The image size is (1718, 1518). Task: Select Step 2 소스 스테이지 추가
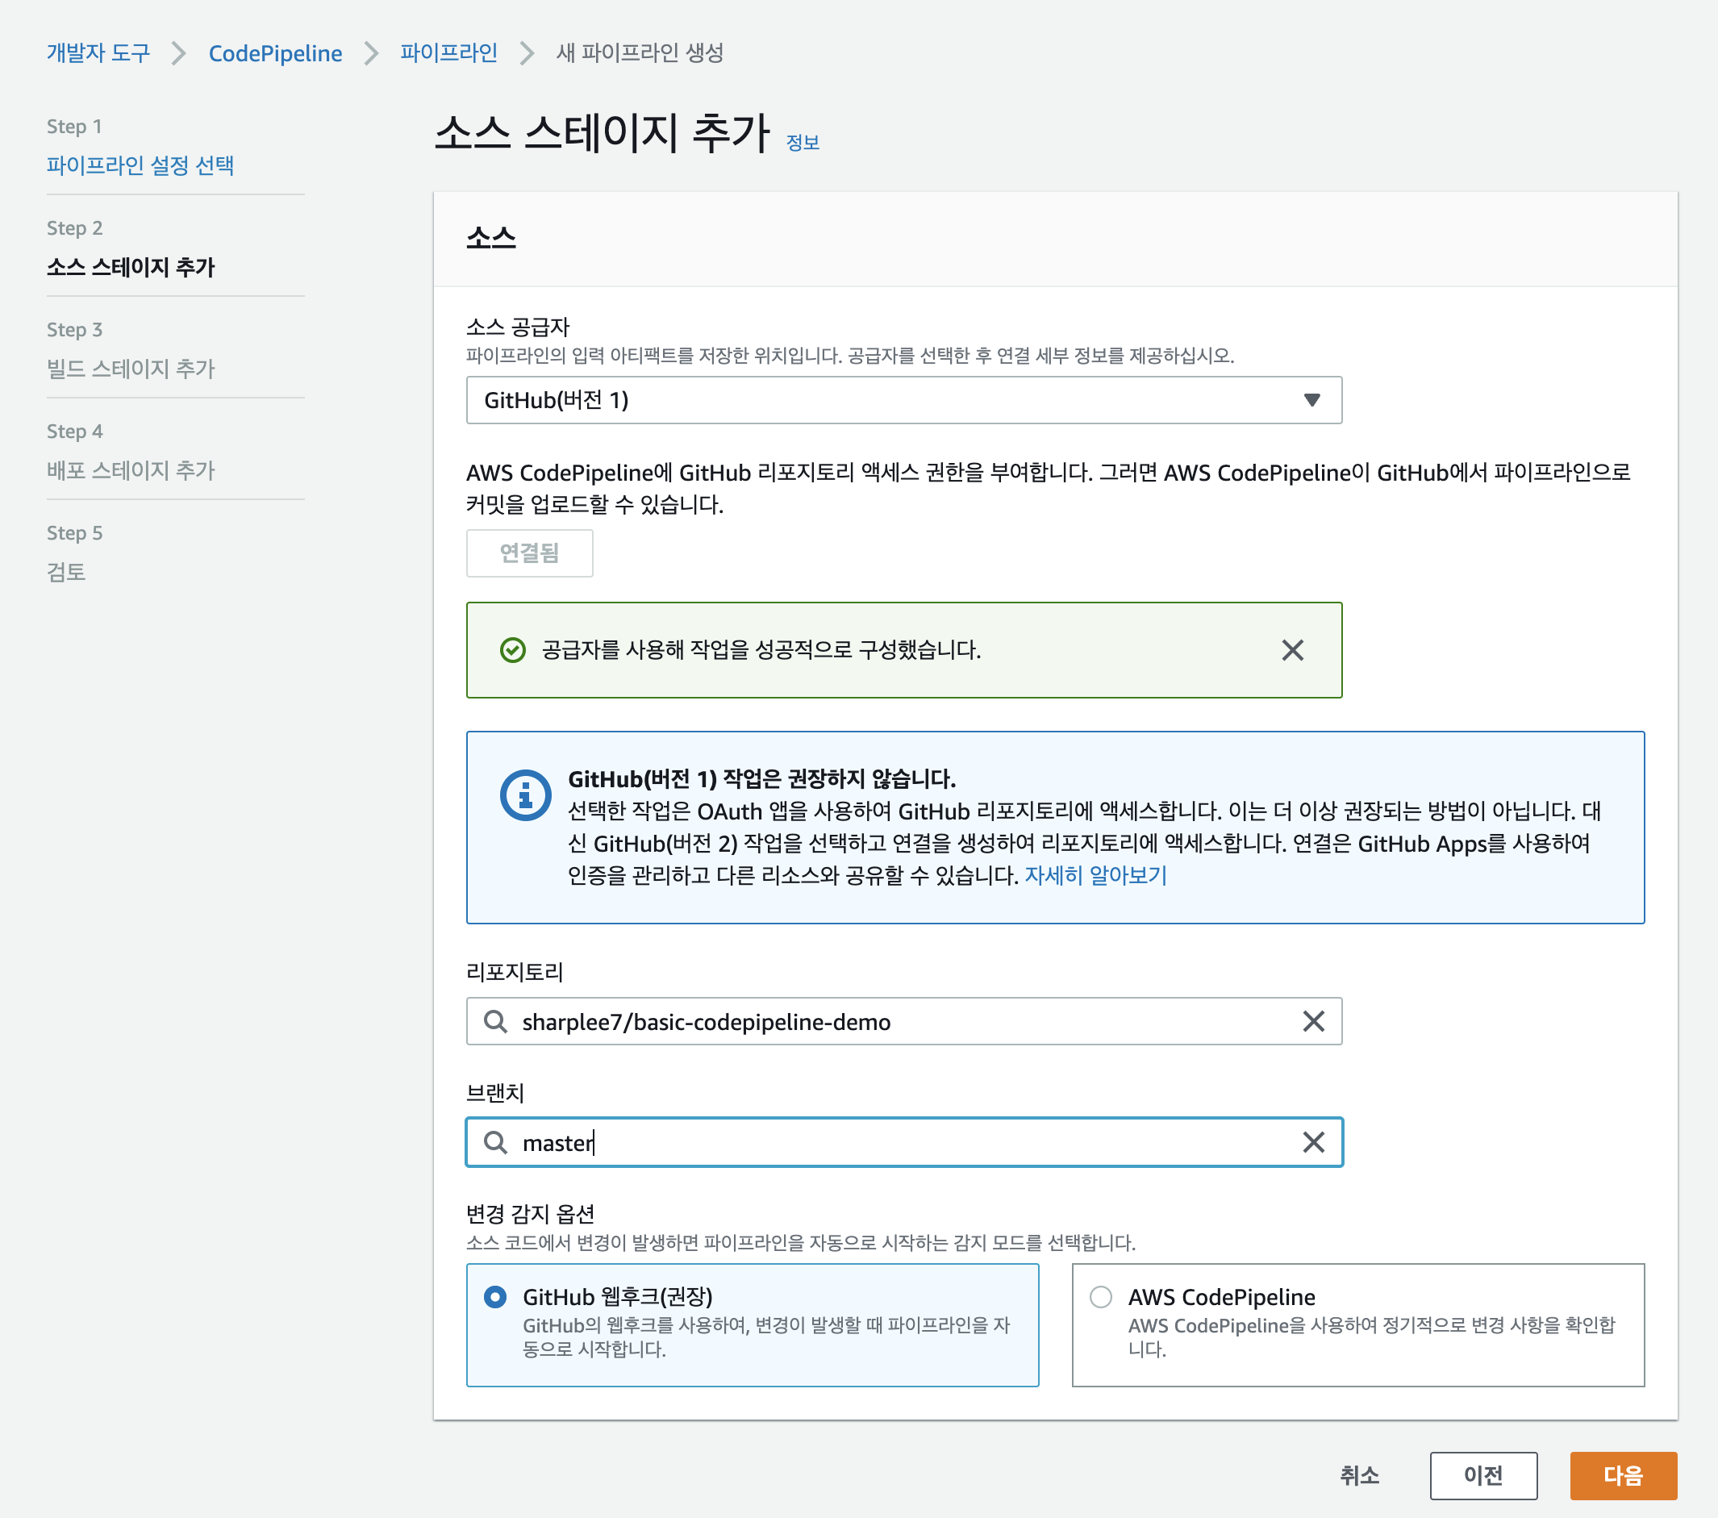coord(131,266)
